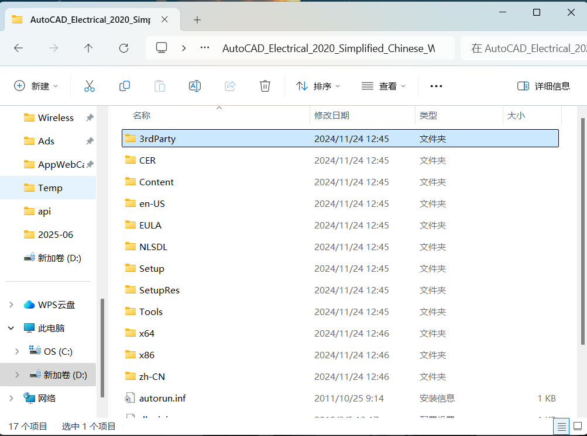Select the 2025-06 folder in sidebar

48,234
